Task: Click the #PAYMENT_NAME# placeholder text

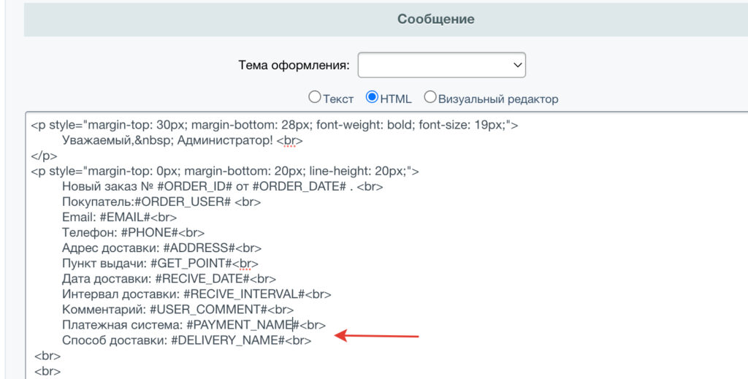Action: click(x=243, y=325)
